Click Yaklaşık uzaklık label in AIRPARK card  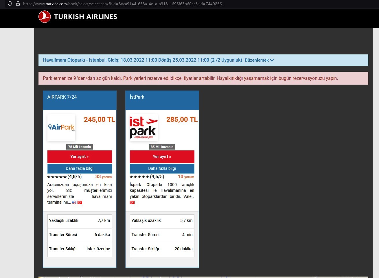point(64,220)
